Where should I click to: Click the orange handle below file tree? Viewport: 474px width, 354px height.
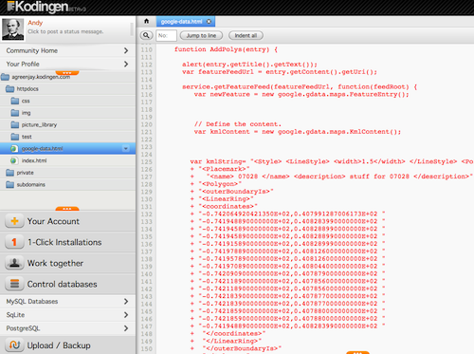click(x=67, y=209)
